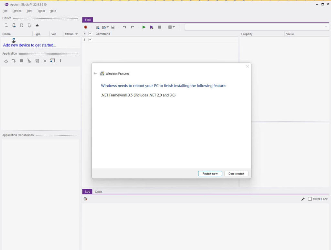Open the dropdown next to the open-test icon

[108, 27]
